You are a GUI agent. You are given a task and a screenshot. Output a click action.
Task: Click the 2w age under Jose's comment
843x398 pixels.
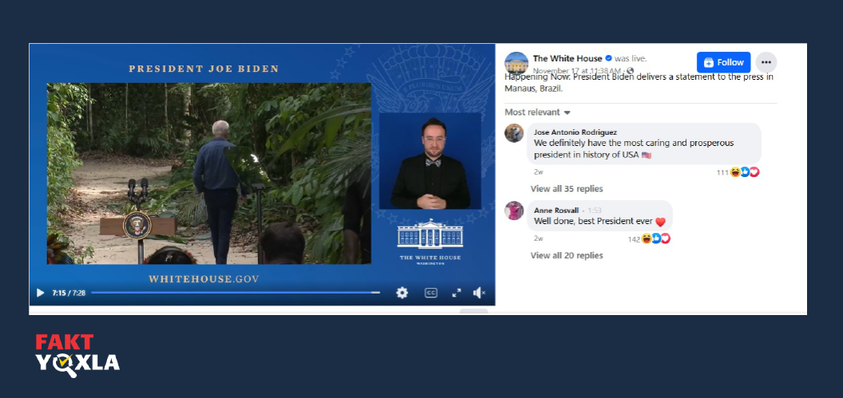pos(539,172)
